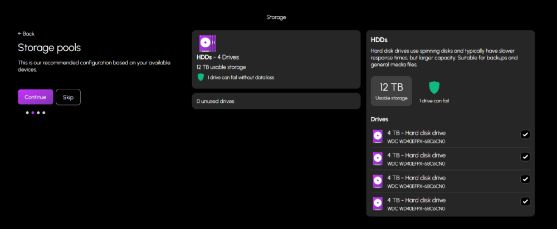Click the HDDs pool drive stack icon

(207, 43)
